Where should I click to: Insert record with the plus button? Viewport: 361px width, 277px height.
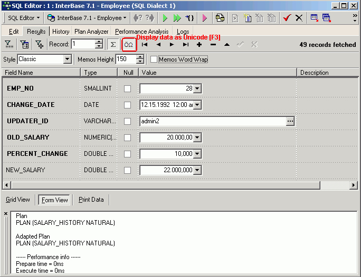199,45
